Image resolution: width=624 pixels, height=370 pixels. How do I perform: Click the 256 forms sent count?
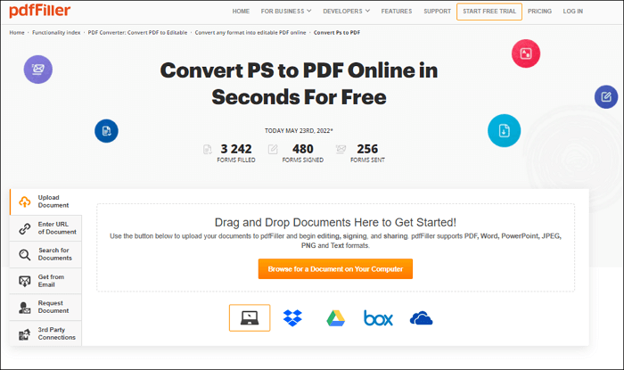tap(367, 149)
